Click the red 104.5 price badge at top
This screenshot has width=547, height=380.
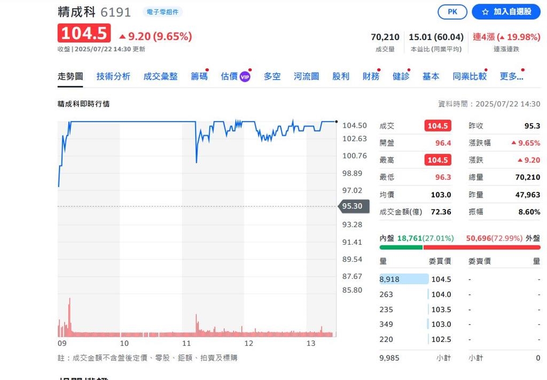coord(83,33)
